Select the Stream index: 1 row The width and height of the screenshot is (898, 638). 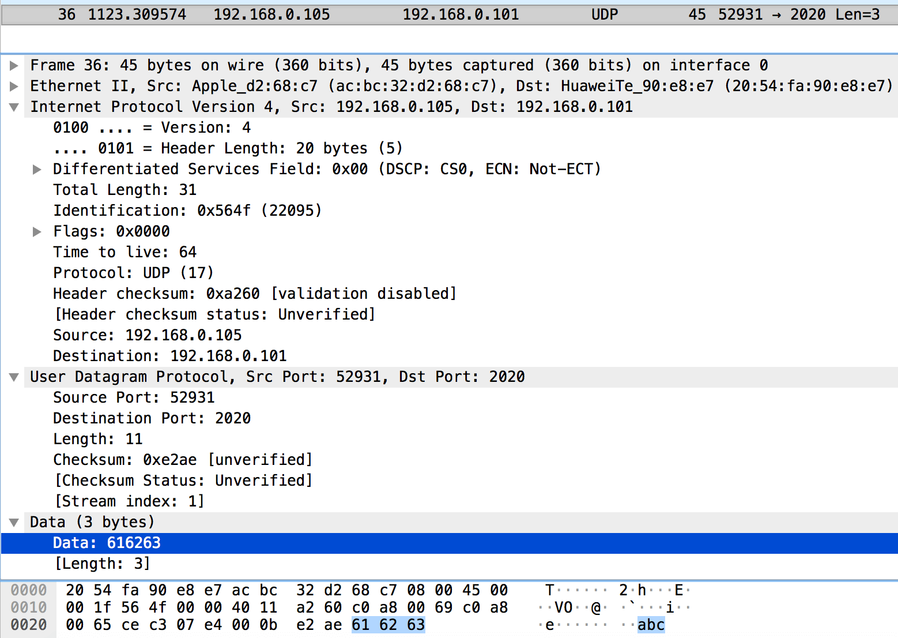[129, 501]
